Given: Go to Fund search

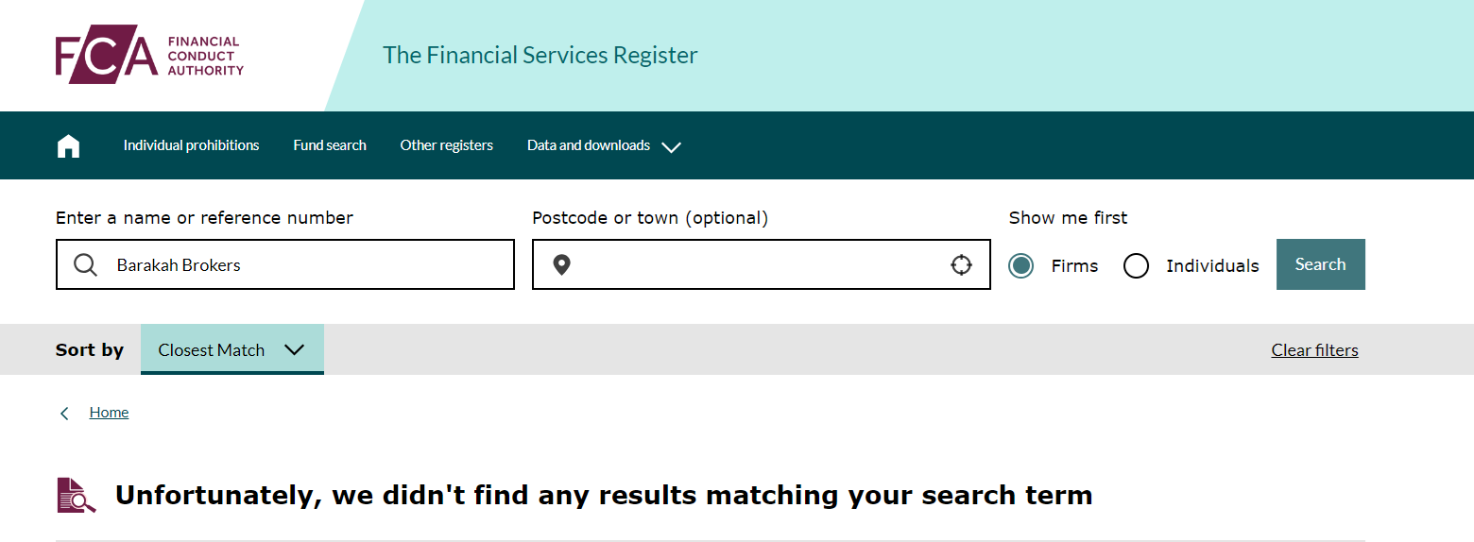Looking at the screenshot, I should click(x=330, y=145).
